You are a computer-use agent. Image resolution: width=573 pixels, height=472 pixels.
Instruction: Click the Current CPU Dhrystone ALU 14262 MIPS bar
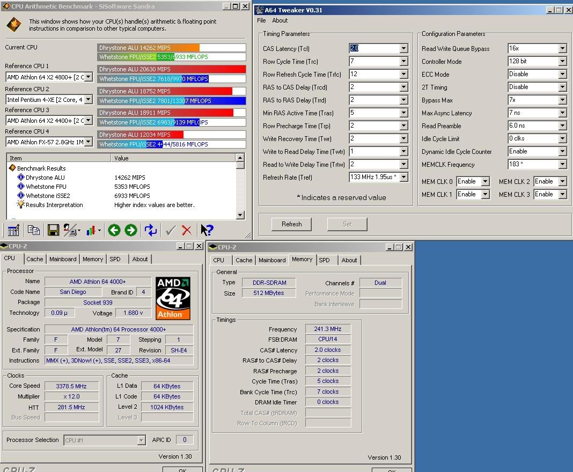click(x=171, y=48)
